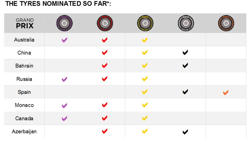Image resolution: width=250 pixels, height=146 pixels.
Task: Click the white medium tyre icon
Action: coord(186,23)
